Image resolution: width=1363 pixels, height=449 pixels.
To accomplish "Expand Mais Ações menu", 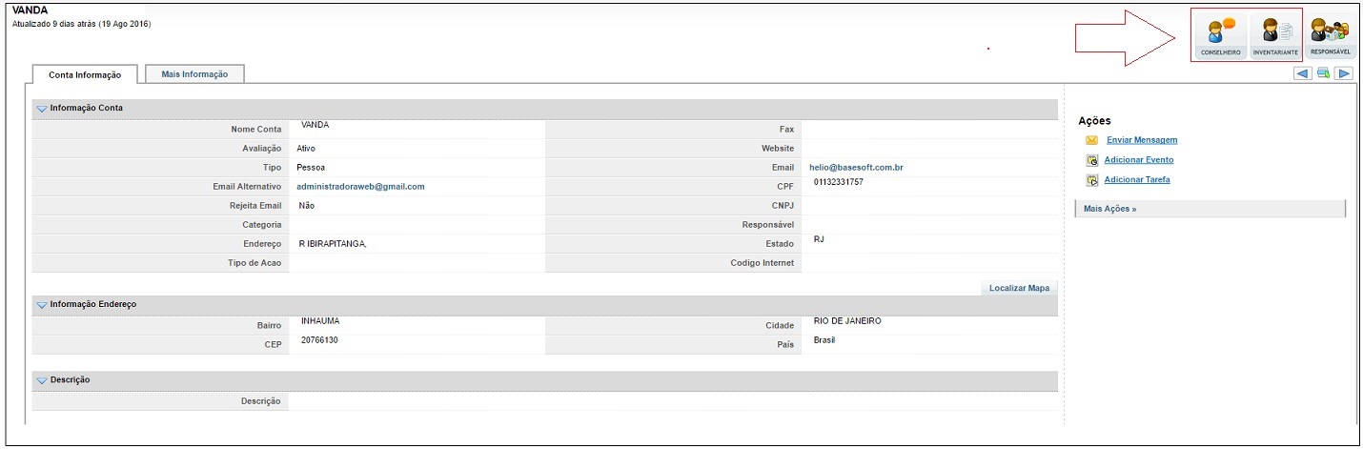I will point(1110,209).
